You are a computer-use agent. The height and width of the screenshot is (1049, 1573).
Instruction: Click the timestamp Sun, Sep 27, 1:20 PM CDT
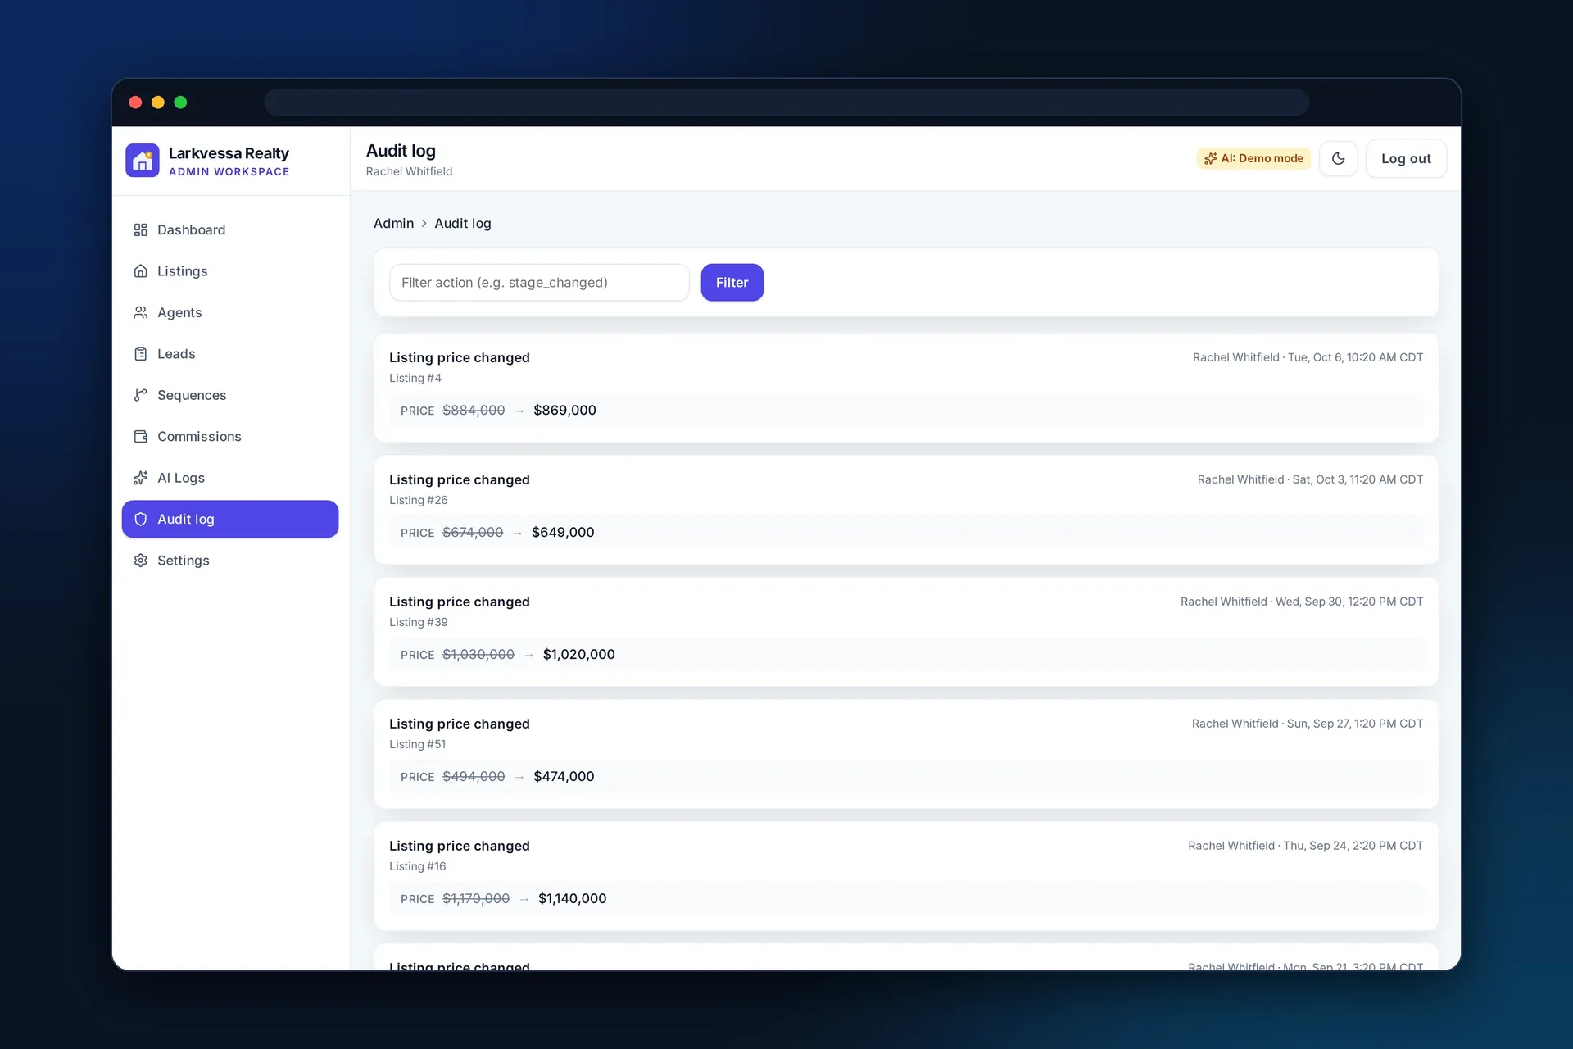[x=1355, y=724]
